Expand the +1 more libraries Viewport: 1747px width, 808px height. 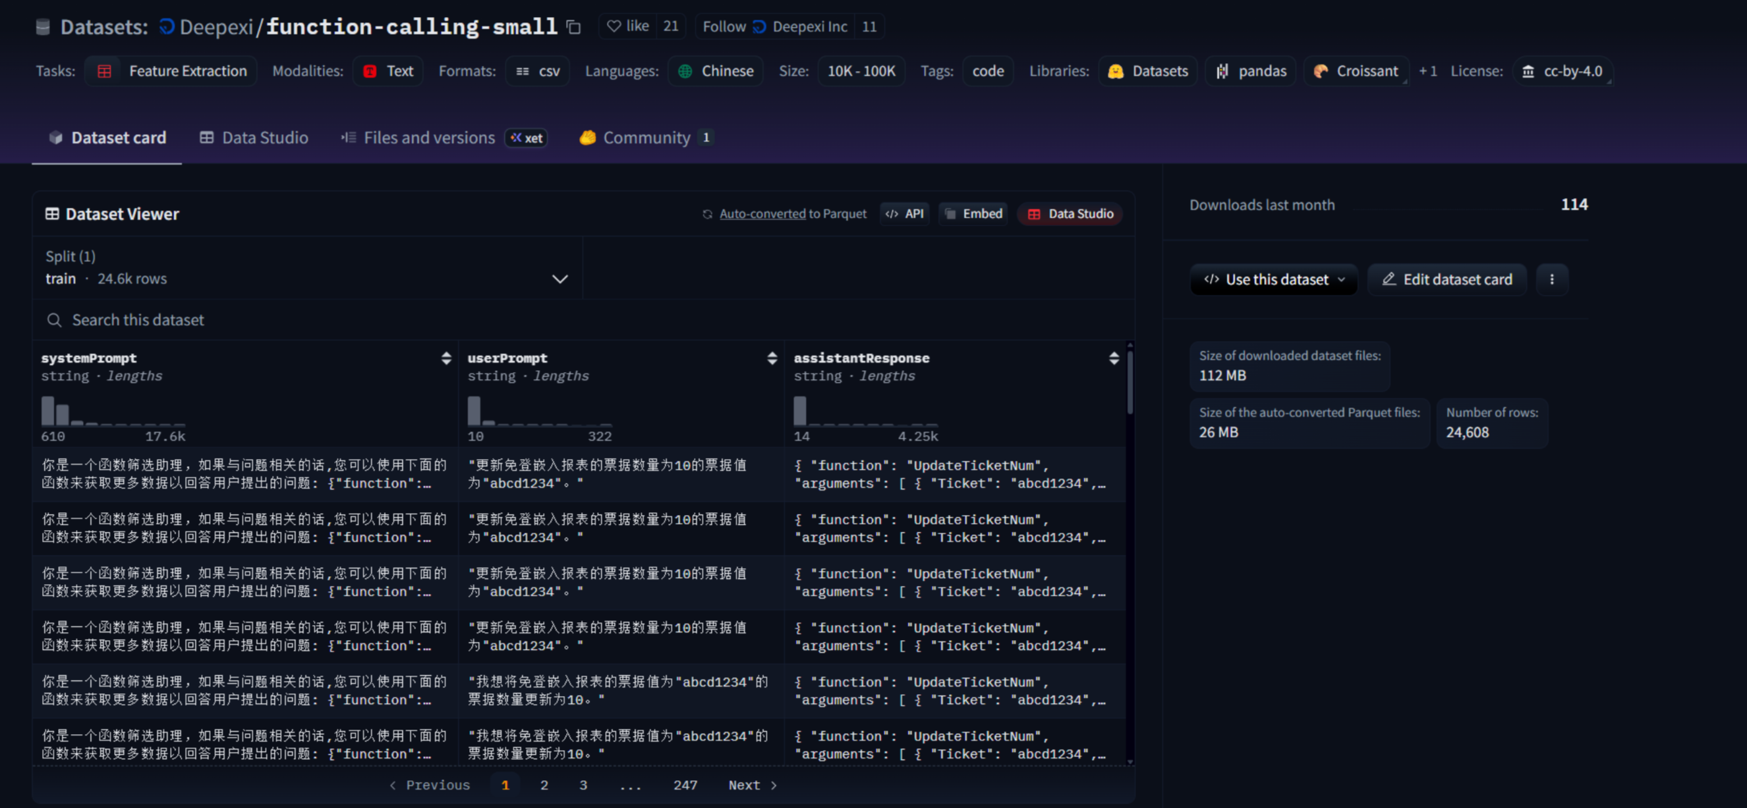pyautogui.click(x=1427, y=71)
